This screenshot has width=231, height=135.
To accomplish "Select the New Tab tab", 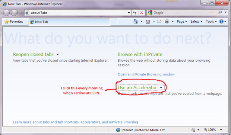I will pyautogui.click(x=69, y=22).
